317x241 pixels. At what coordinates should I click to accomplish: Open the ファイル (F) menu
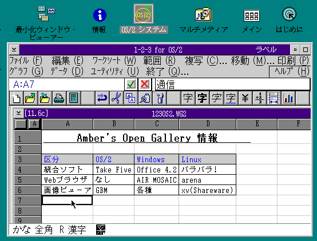[26, 61]
